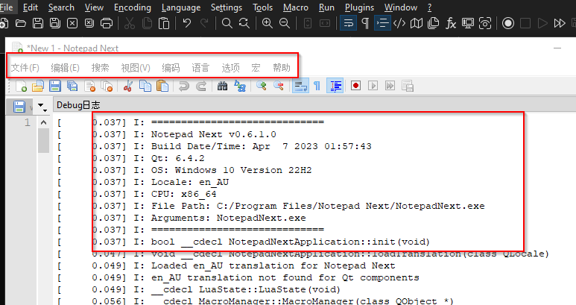
Task: Click Paste icon in Notepad Next toolbar
Action: [162, 86]
